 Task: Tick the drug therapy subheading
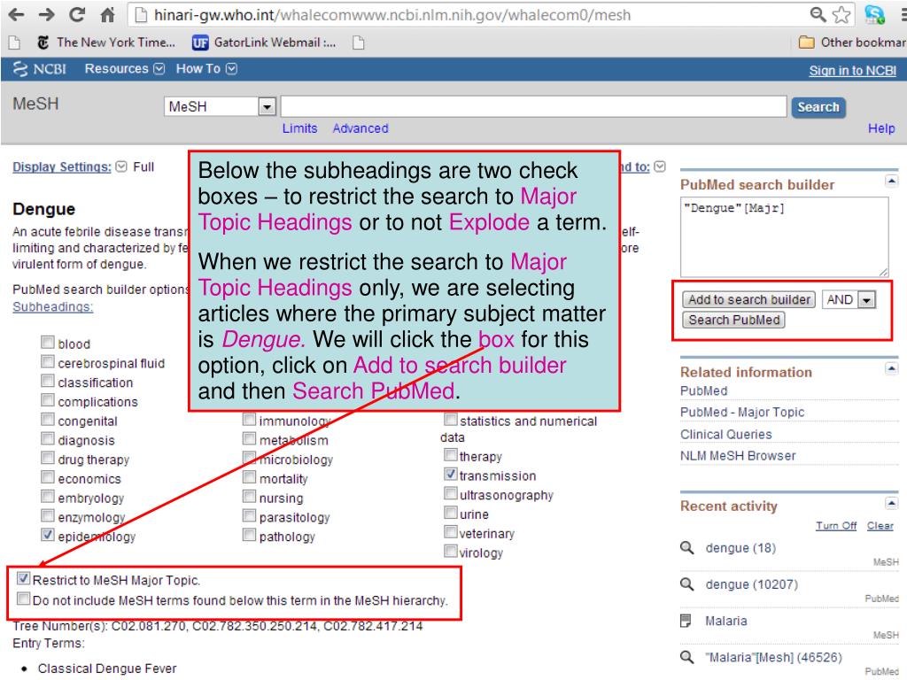[x=48, y=458]
